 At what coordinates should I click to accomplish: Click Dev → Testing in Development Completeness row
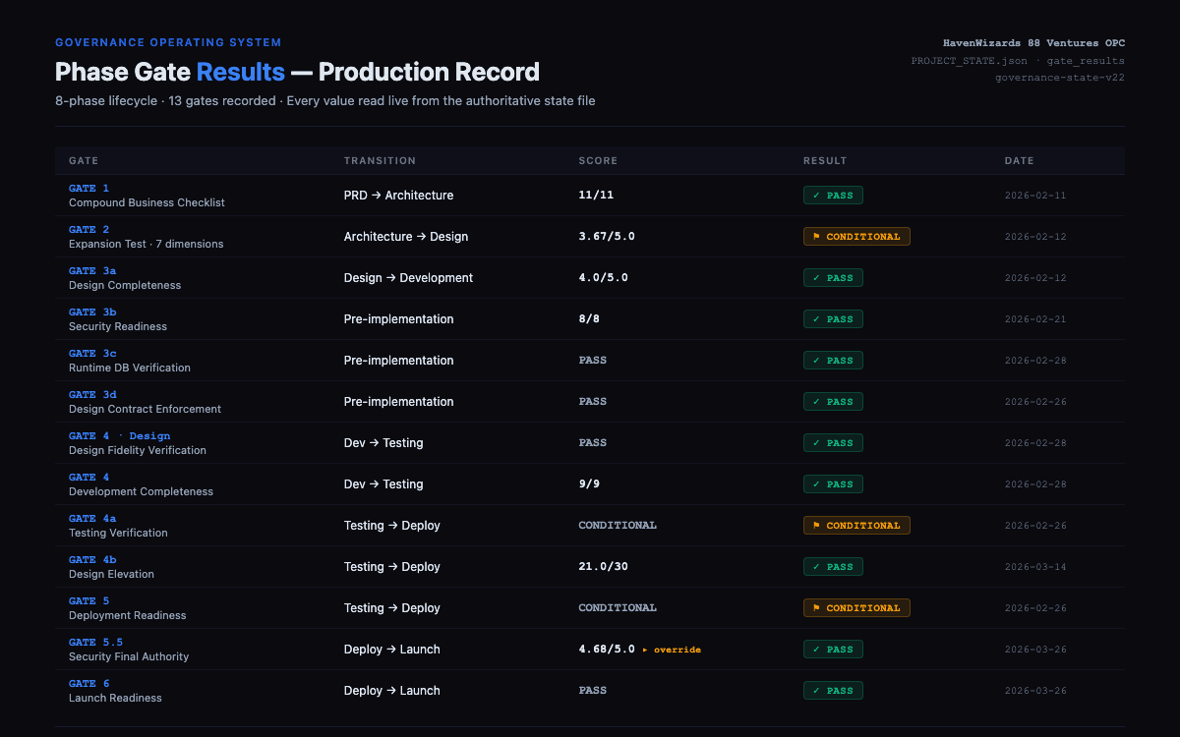click(x=383, y=484)
